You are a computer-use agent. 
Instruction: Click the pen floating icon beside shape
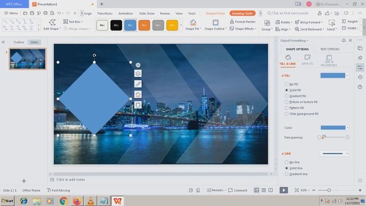pyautogui.click(x=138, y=84)
